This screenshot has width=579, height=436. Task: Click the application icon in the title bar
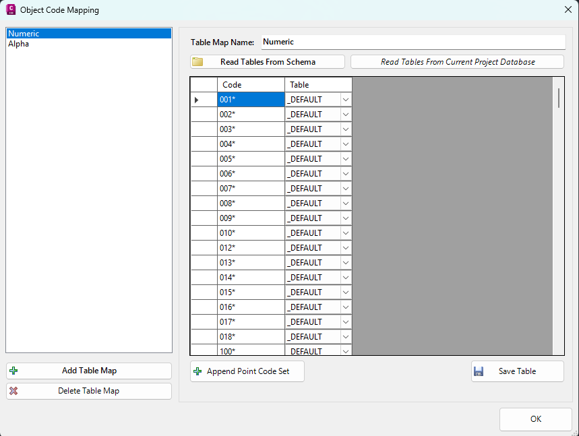10,9
